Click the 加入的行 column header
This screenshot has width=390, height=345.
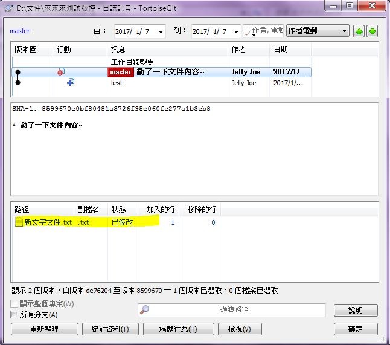click(x=158, y=209)
